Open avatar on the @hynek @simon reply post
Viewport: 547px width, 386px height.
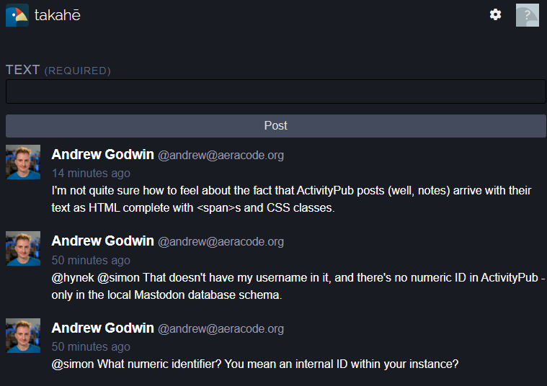point(23,248)
